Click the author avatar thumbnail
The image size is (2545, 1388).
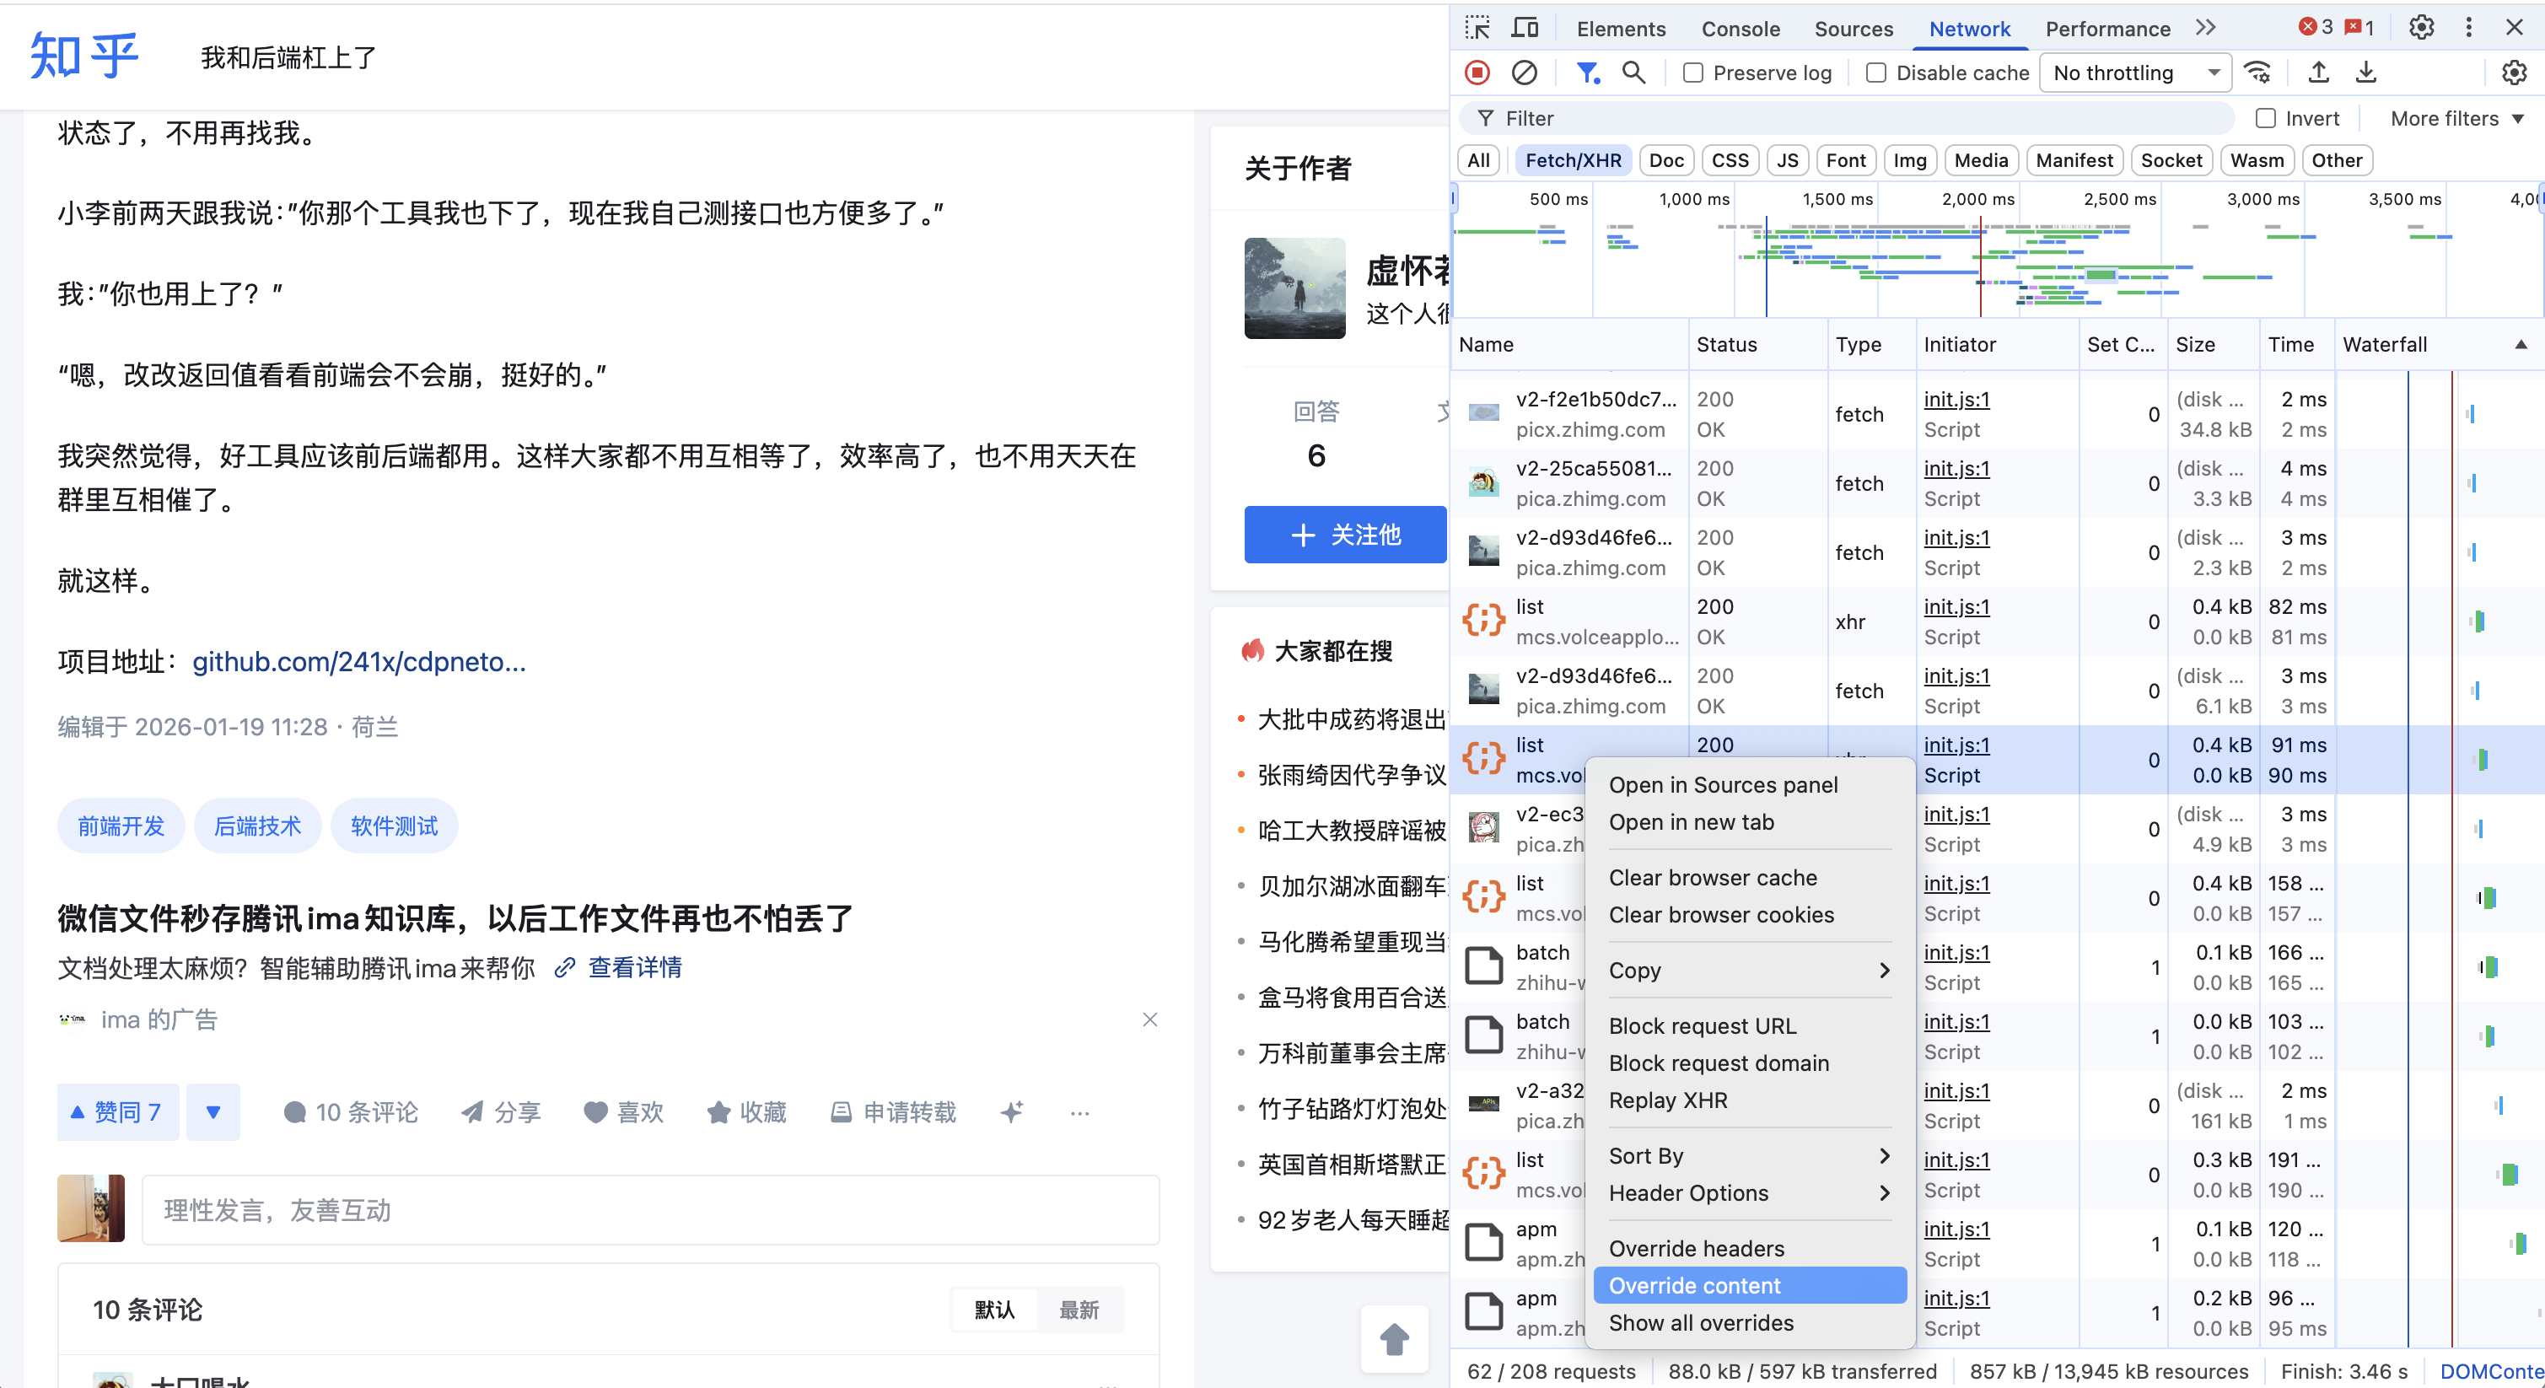coord(1294,288)
